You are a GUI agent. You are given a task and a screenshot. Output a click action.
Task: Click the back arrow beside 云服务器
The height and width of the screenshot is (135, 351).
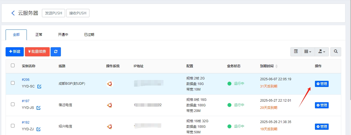coord(13,13)
